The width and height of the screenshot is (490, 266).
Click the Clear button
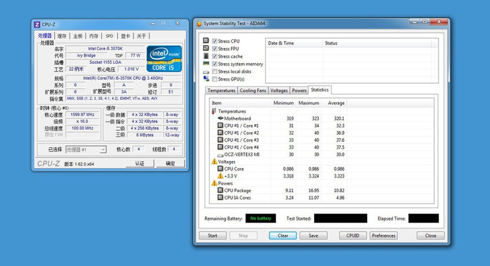coord(283,235)
